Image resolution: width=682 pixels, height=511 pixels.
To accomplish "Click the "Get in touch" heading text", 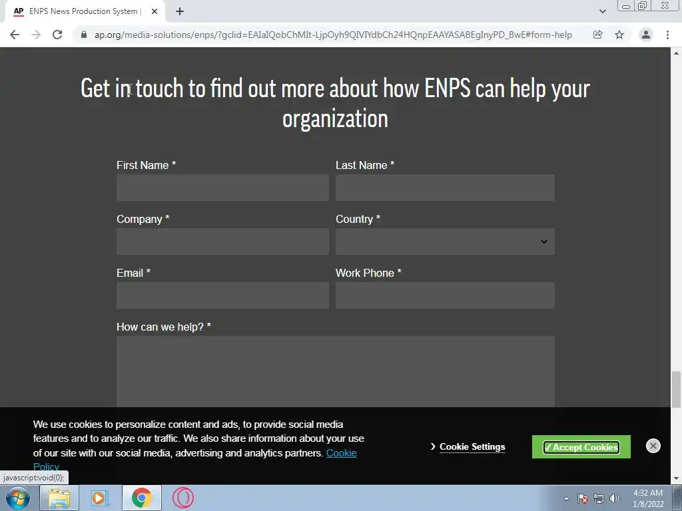I will point(133,88).
